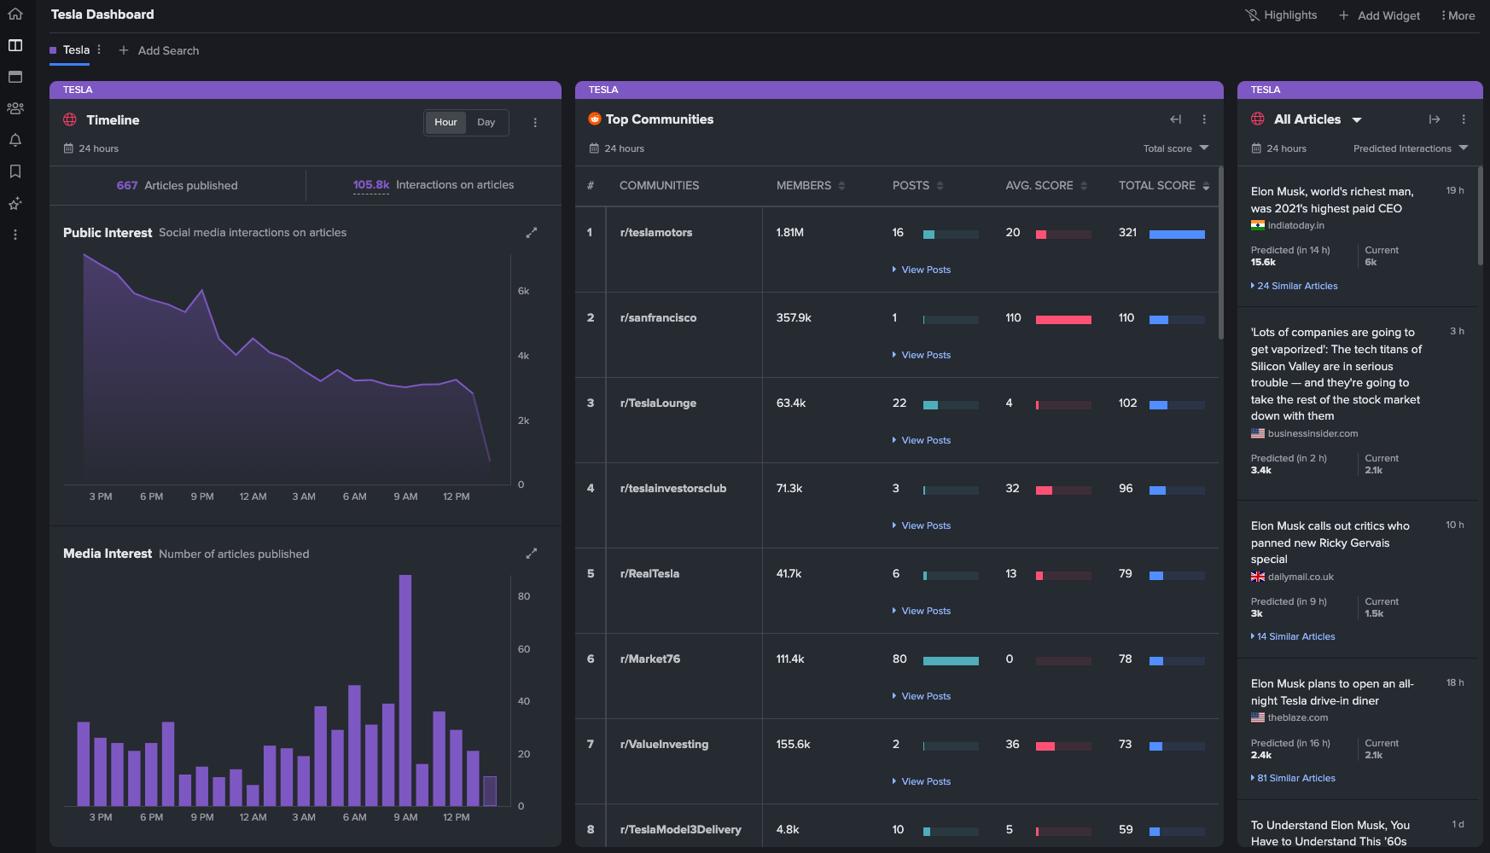The width and height of the screenshot is (1490, 853).
Task: Expand View Posts for r/sanfrancisco
Action: pyautogui.click(x=922, y=355)
